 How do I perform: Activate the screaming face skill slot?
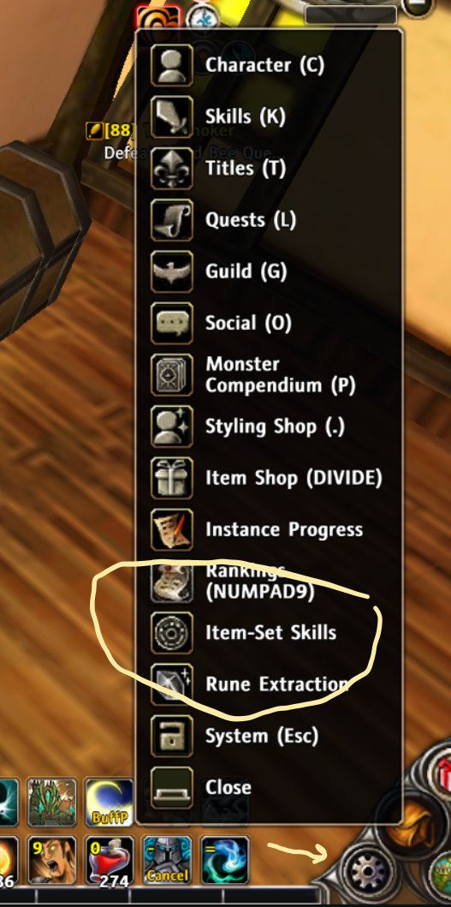pyautogui.click(x=52, y=860)
